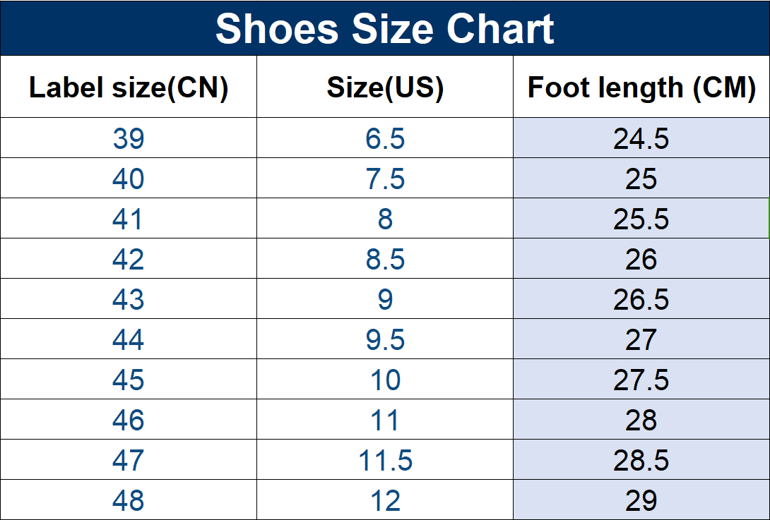The height and width of the screenshot is (520, 770).
Task: Click the Shoes Size Chart title
Action: (x=385, y=28)
